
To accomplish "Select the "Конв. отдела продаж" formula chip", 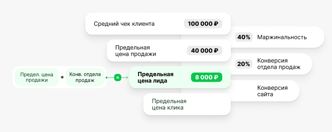I will point(85,77).
